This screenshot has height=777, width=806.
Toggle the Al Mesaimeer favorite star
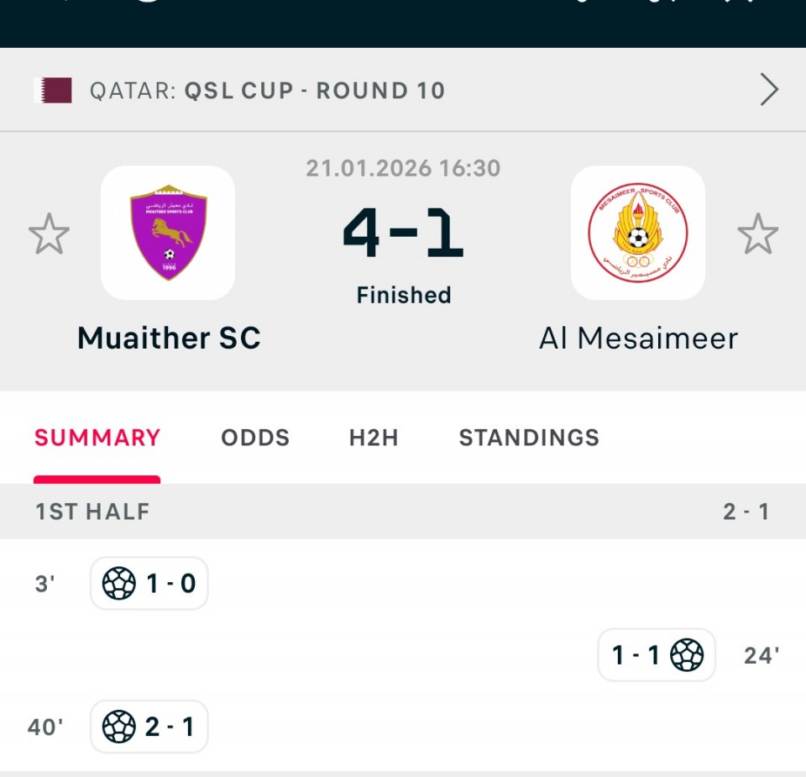(x=757, y=234)
